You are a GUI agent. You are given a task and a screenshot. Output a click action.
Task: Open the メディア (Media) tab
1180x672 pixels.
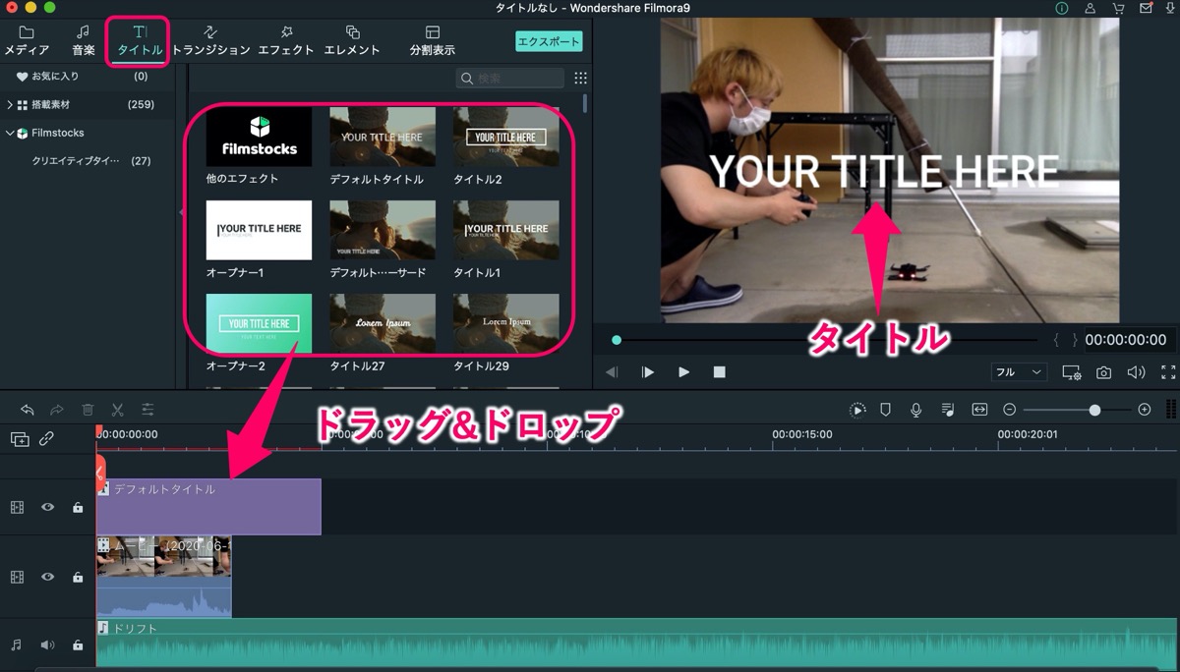pos(27,40)
